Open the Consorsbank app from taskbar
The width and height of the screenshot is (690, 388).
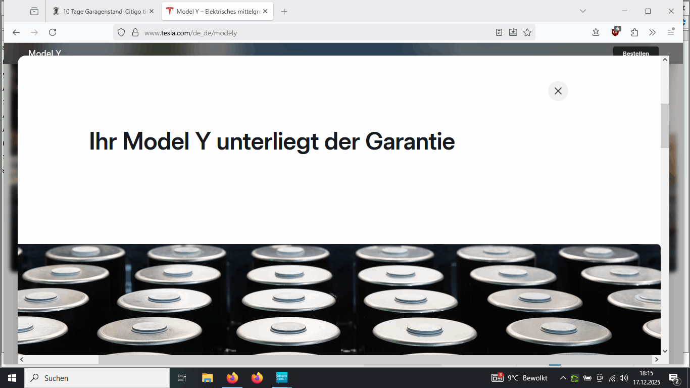(281, 378)
